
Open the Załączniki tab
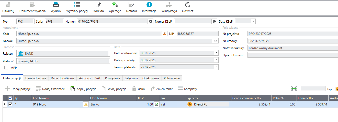click(131, 78)
